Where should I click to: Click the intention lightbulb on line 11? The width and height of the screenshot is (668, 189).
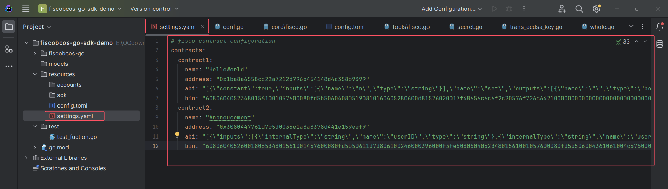point(177,135)
